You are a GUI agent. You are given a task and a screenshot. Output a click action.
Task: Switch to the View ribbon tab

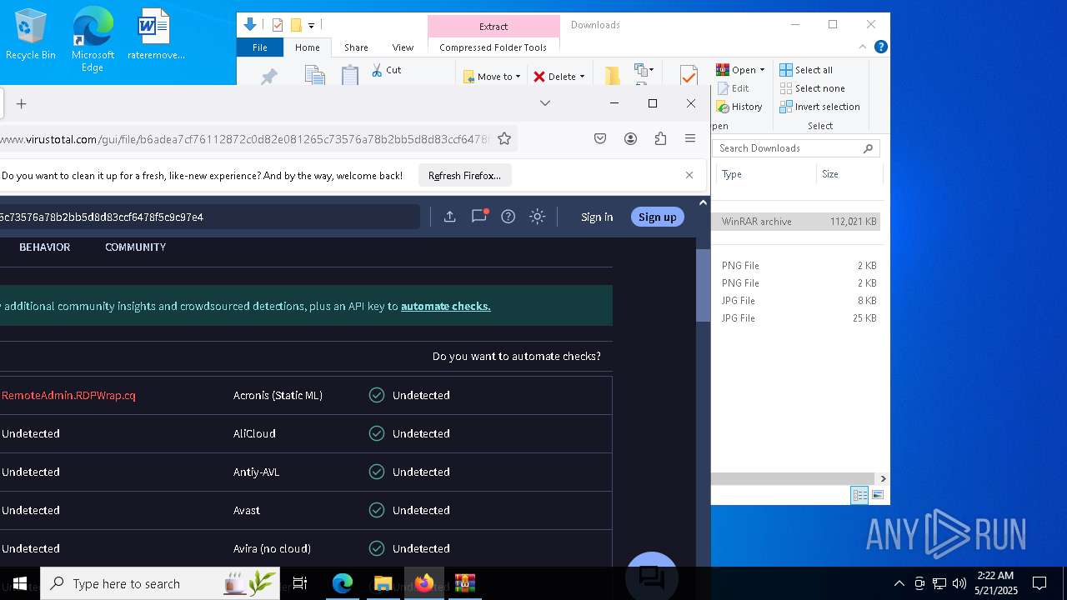coord(403,47)
